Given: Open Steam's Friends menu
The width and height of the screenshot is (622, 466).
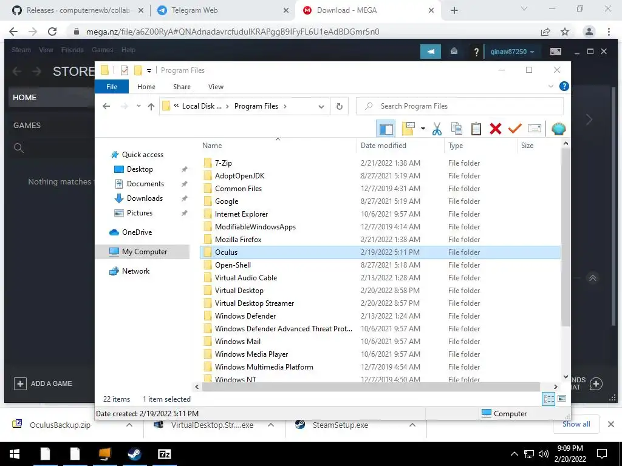Looking at the screenshot, I should click(x=72, y=50).
